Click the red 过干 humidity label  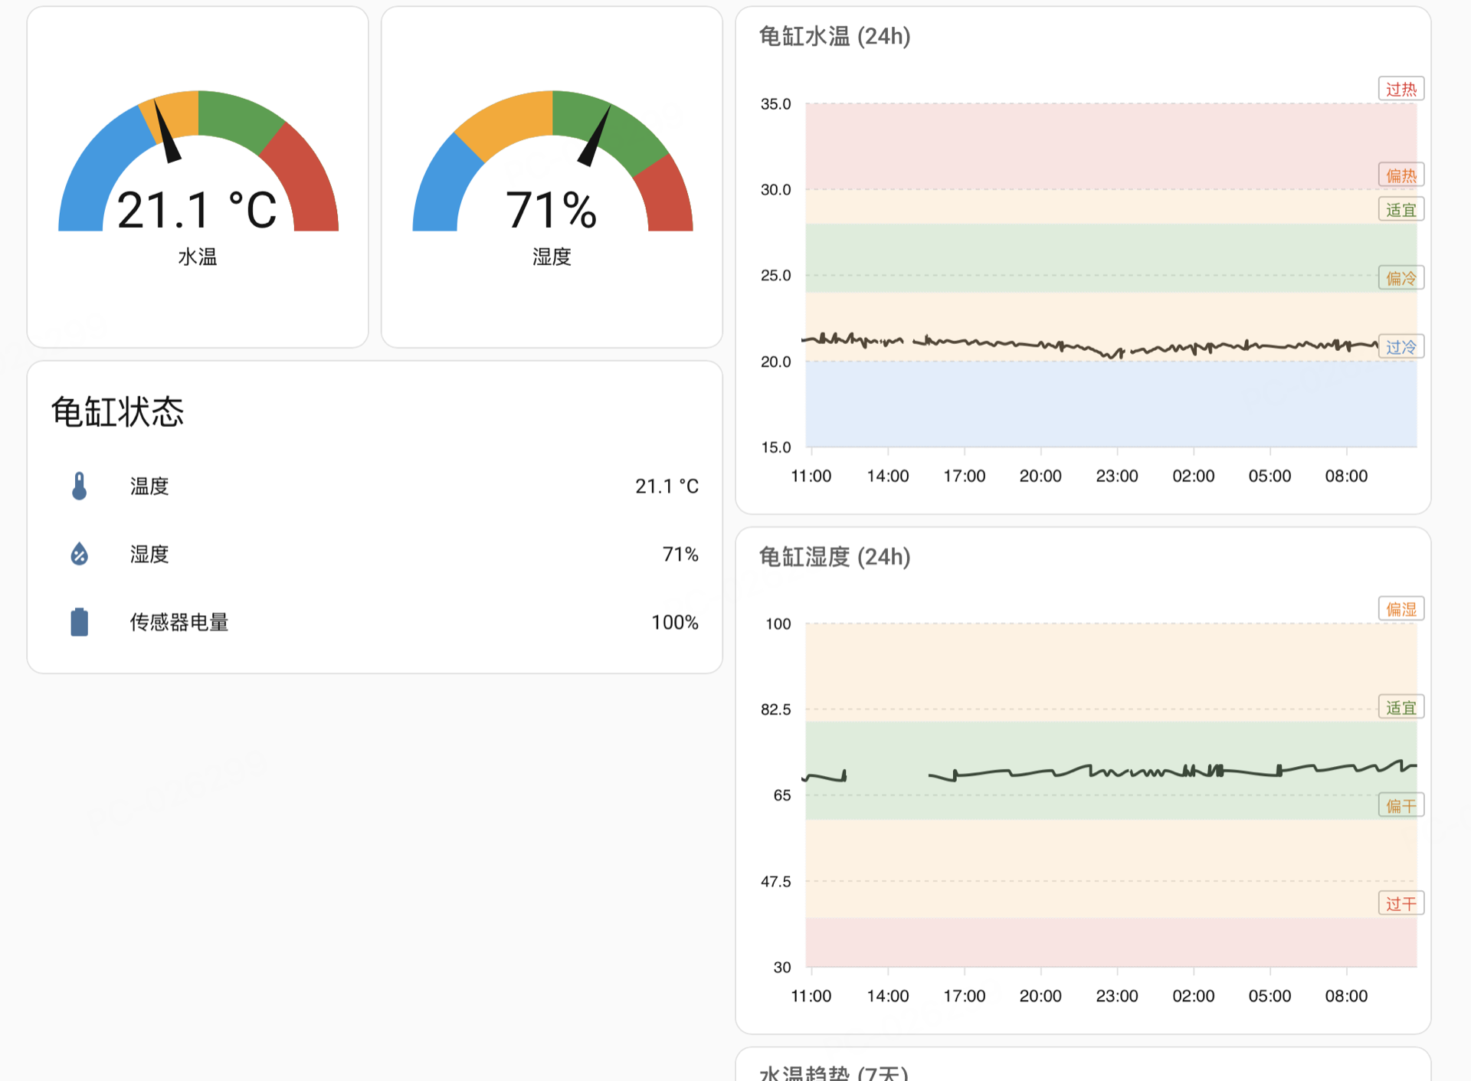1401,903
